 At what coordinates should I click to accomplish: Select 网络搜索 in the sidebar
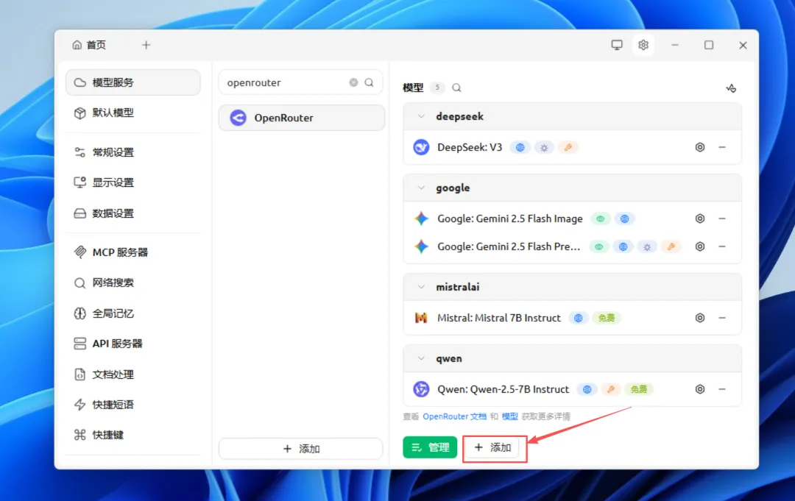click(132, 283)
